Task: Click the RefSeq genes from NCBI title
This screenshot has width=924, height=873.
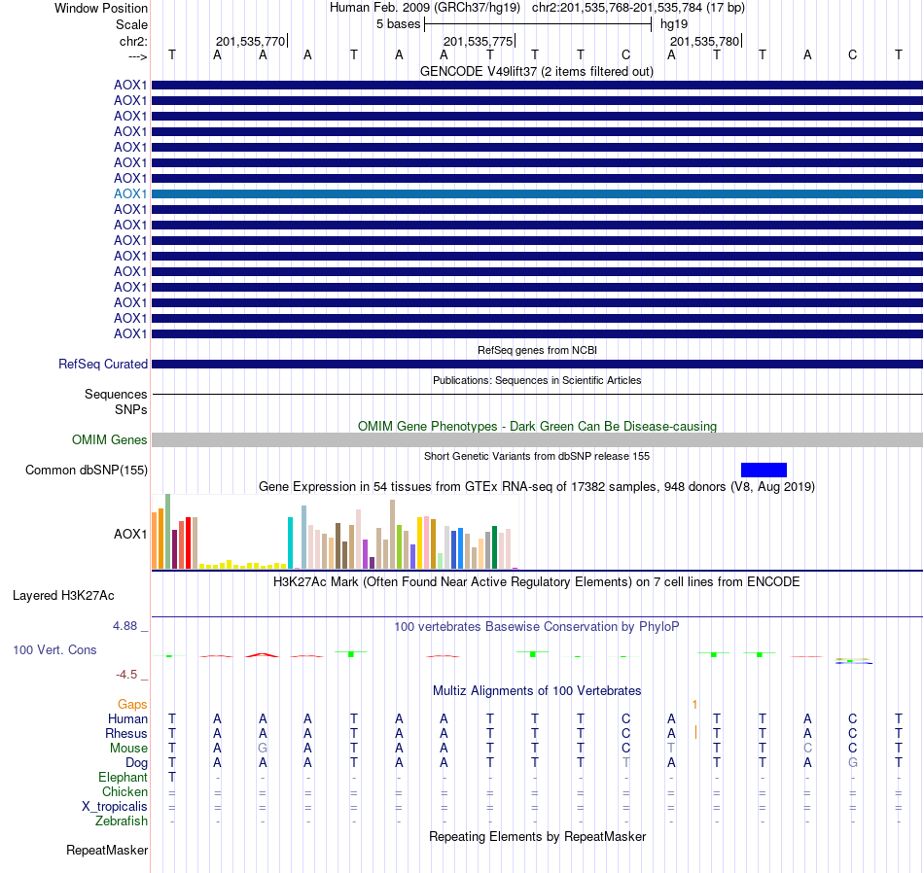Action: pyautogui.click(x=537, y=350)
